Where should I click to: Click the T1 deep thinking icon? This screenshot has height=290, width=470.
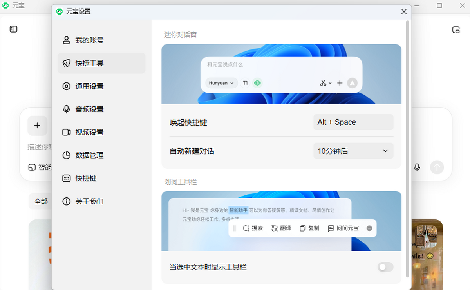click(245, 83)
